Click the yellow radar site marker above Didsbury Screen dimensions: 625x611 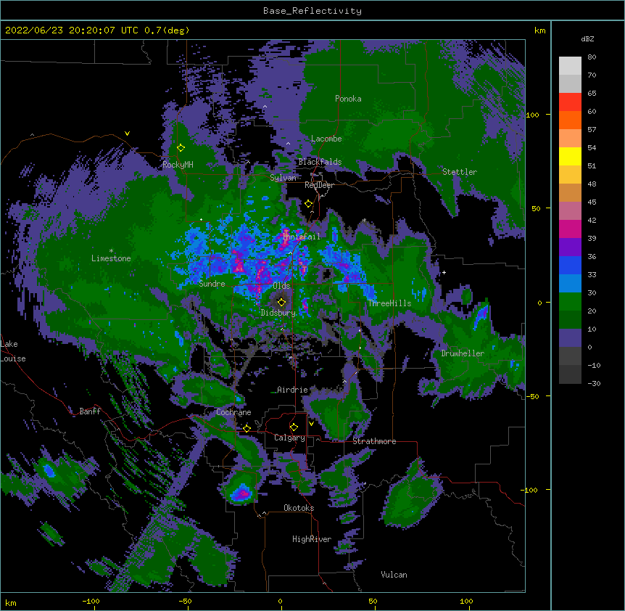coord(281,302)
